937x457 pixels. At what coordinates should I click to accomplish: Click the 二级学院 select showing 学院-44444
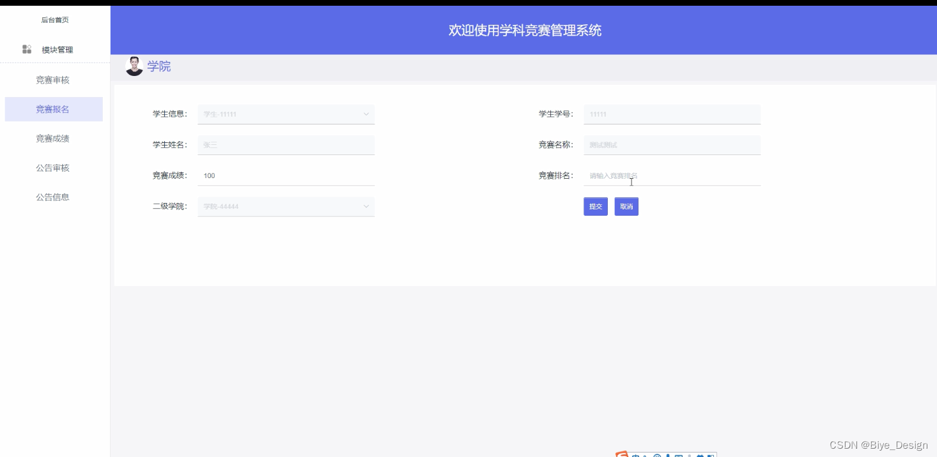286,206
